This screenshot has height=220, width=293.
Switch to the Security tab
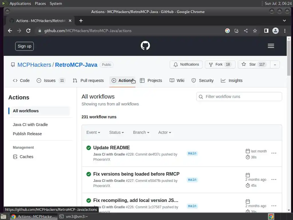click(x=203, y=80)
